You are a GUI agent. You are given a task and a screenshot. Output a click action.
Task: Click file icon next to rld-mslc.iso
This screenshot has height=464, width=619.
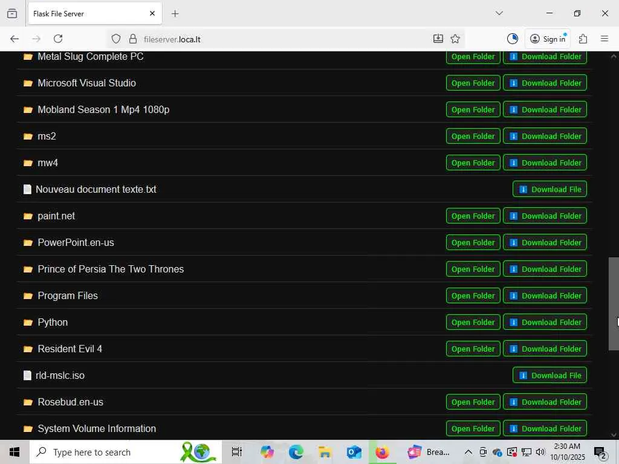click(27, 375)
